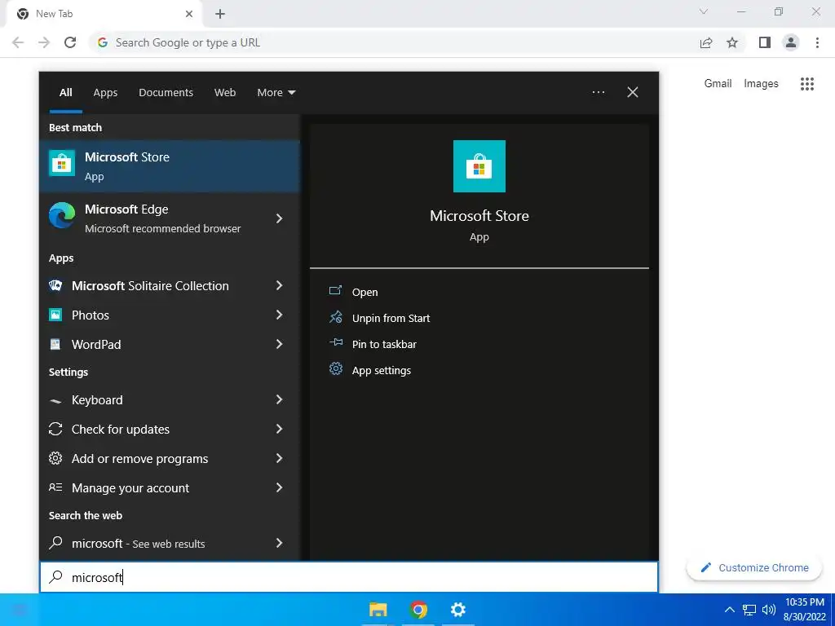Open a new Chrome tab with plus
Image resolution: width=835 pixels, height=626 pixels.
click(x=220, y=14)
